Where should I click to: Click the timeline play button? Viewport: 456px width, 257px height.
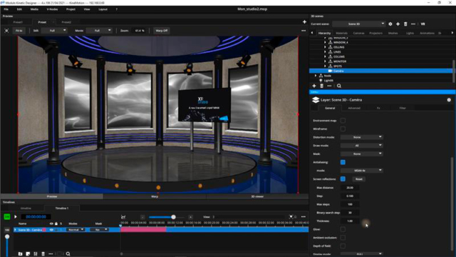point(16,217)
